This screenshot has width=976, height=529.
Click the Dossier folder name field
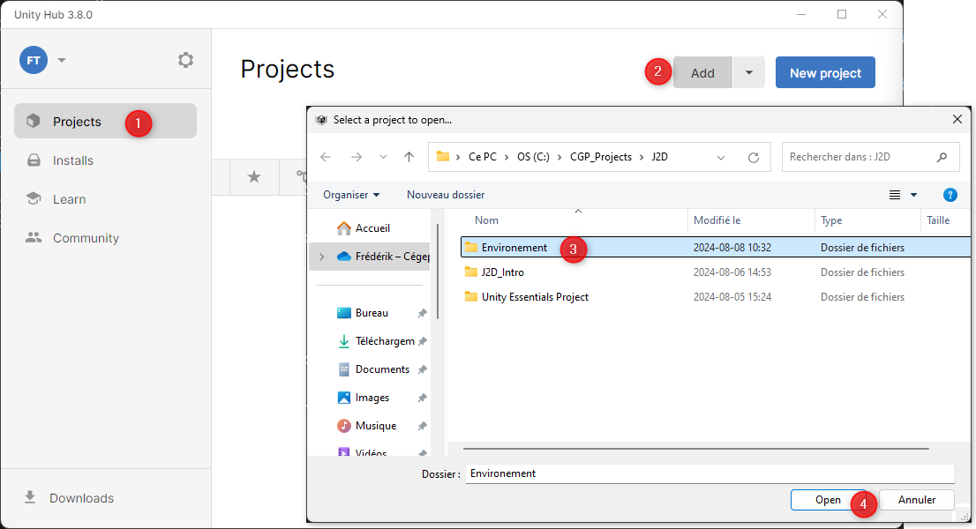709,473
